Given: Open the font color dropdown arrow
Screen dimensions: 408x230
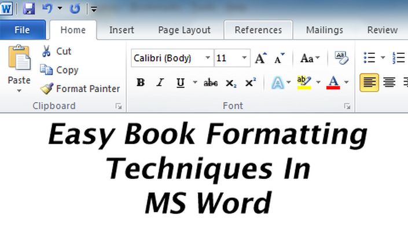Looking at the screenshot, I should click(x=346, y=82).
